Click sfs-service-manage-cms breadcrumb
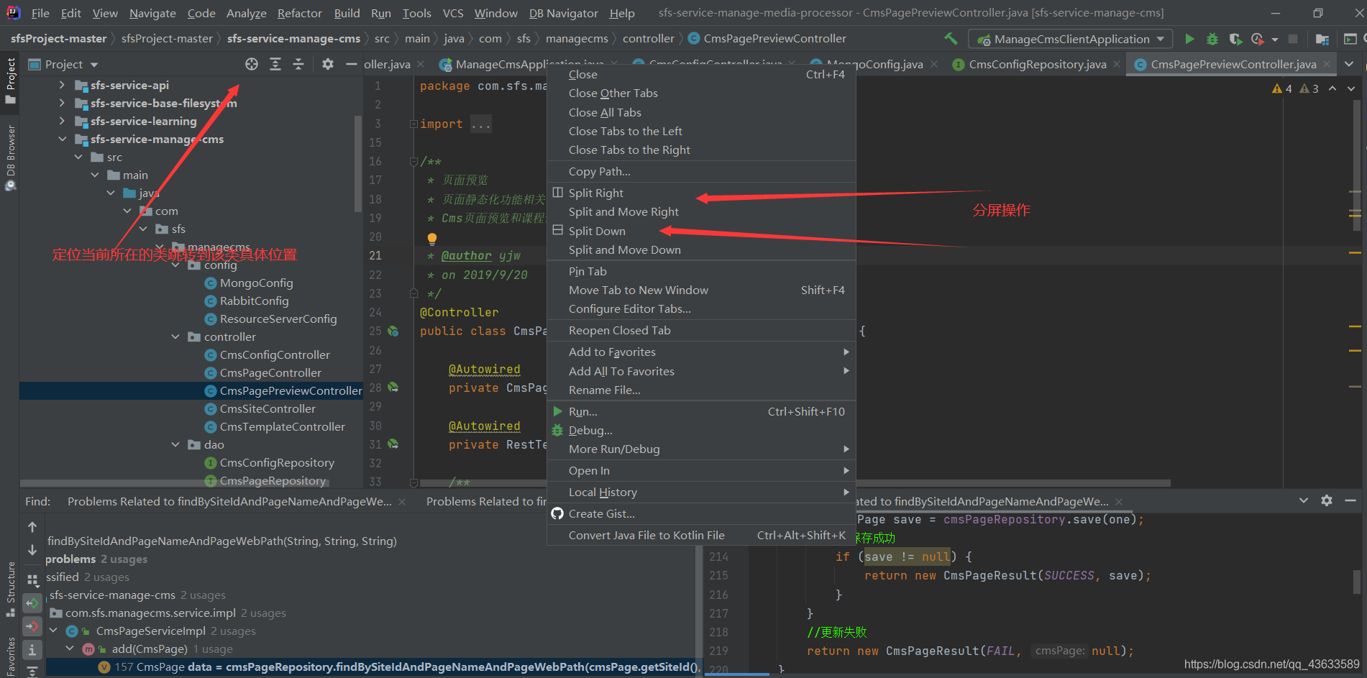1367x678 pixels. click(293, 39)
